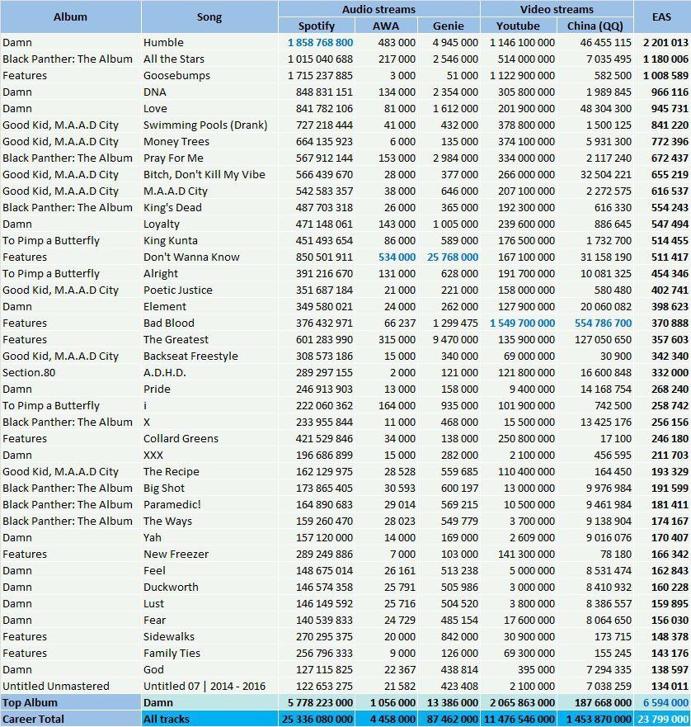The height and width of the screenshot is (727, 691).
Task: Click the All tracks cell
Action: [209, 719]
